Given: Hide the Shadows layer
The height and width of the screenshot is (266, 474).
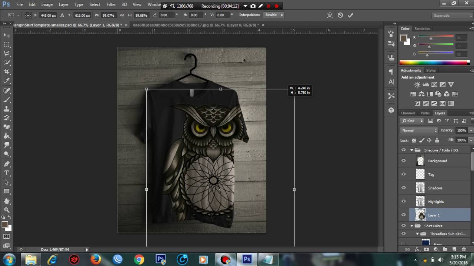Looking at the screenshot, I should click(404, 188).
